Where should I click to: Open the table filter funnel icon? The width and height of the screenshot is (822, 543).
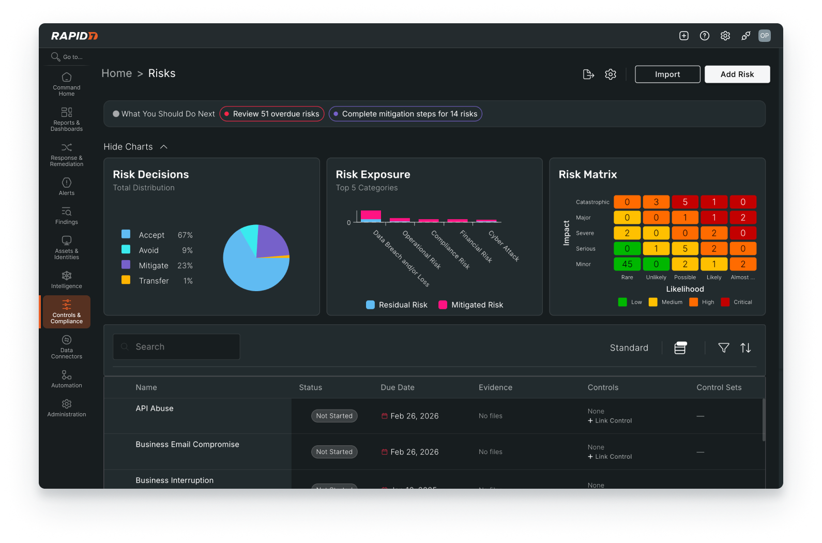click(724, 348)
